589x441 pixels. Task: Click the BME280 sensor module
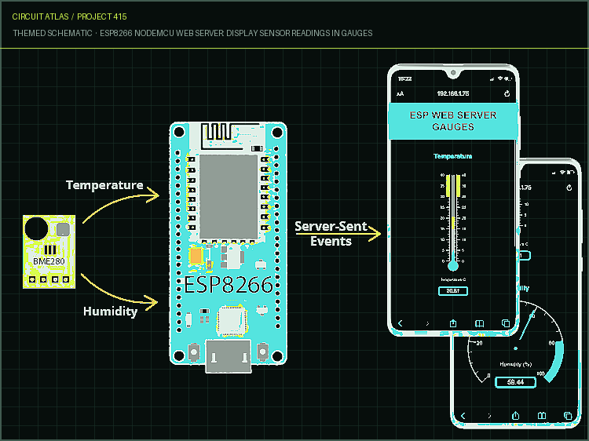49,252
